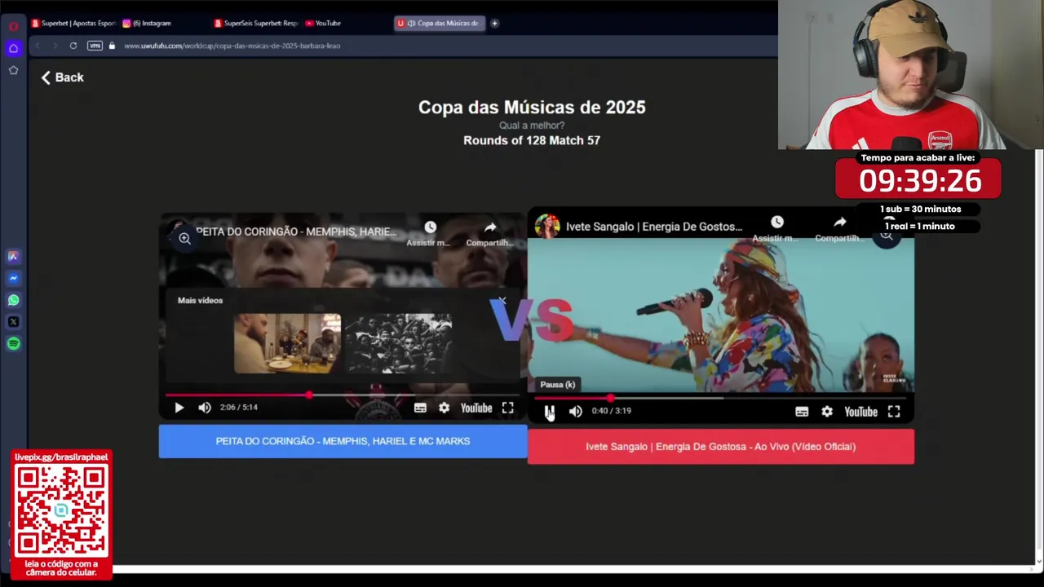Screen dimensions: 1044x587
Task: Open sidebar home icon
Action: click(13, 48)
